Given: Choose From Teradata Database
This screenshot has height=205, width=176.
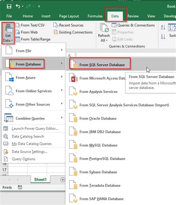Looking at the screenshot, I should coord(121,185).
